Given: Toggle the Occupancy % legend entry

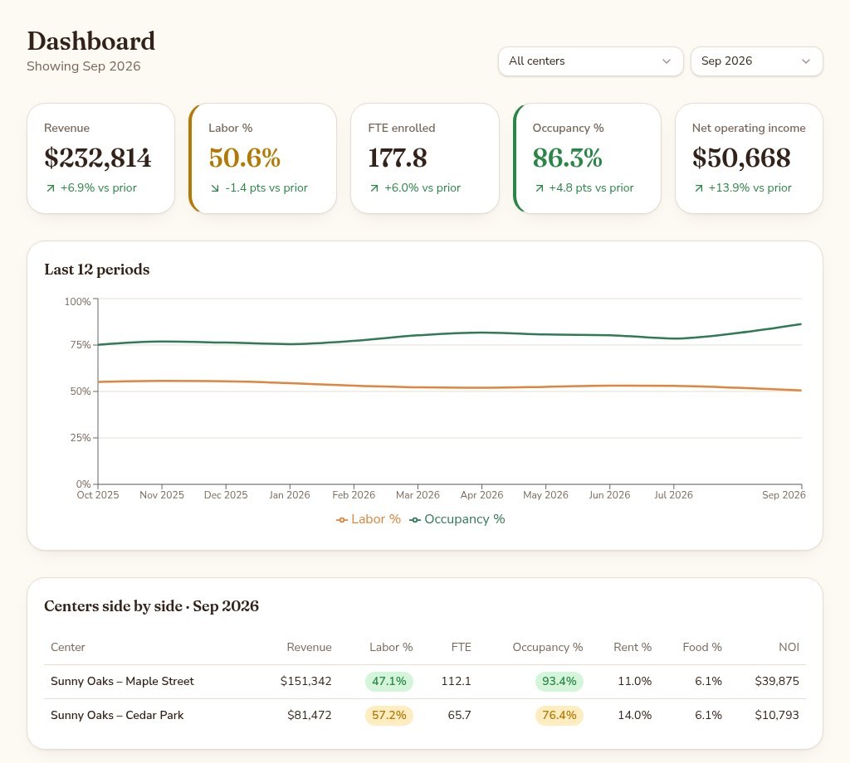Looking at the screenshot, I should 457,519.
